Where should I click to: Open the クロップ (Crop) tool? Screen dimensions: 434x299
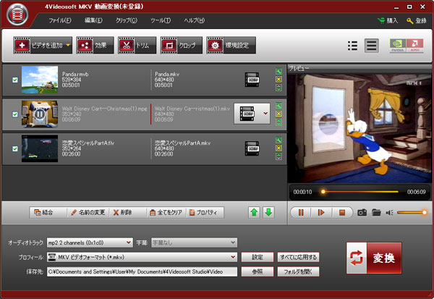pos(181,45)
